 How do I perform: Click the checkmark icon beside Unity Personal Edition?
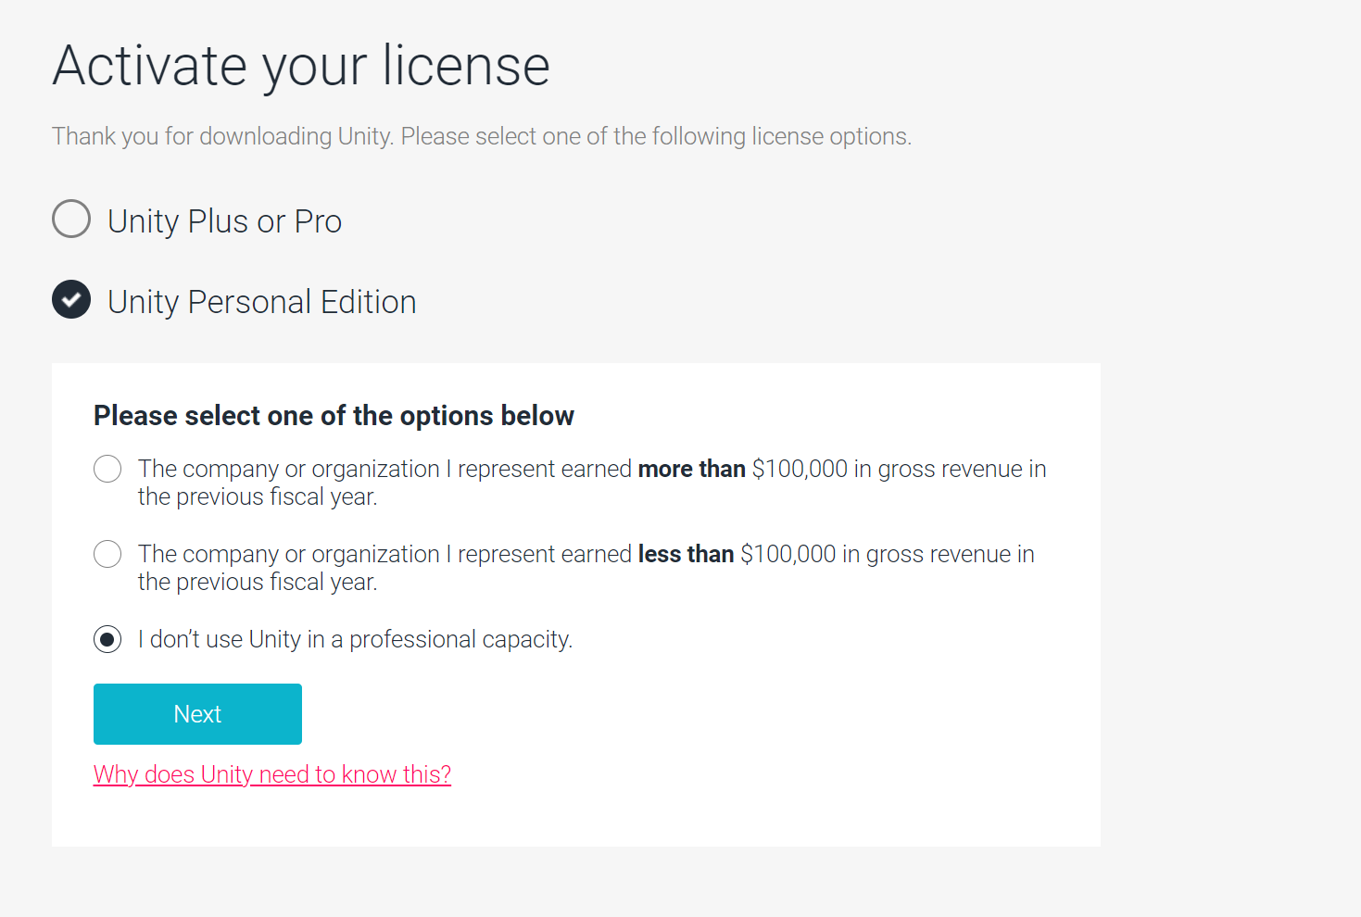[x=71, y=299]
